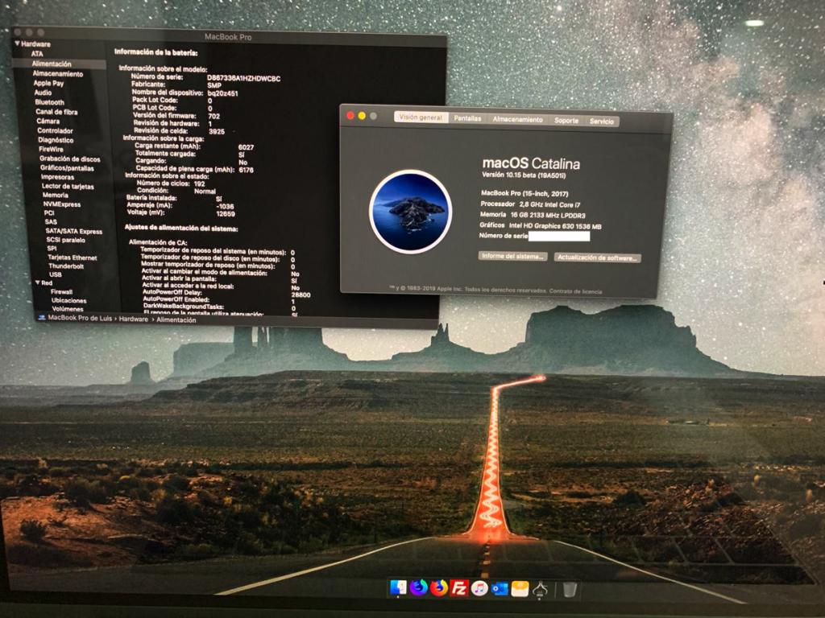Click the computer icon in the path bar
This screenshot has height=618, width=825.
pos(42,317)
